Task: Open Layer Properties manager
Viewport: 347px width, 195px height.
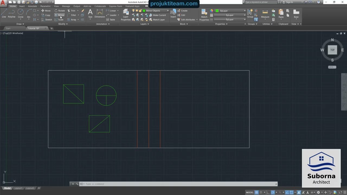Action: coord(126,15)
